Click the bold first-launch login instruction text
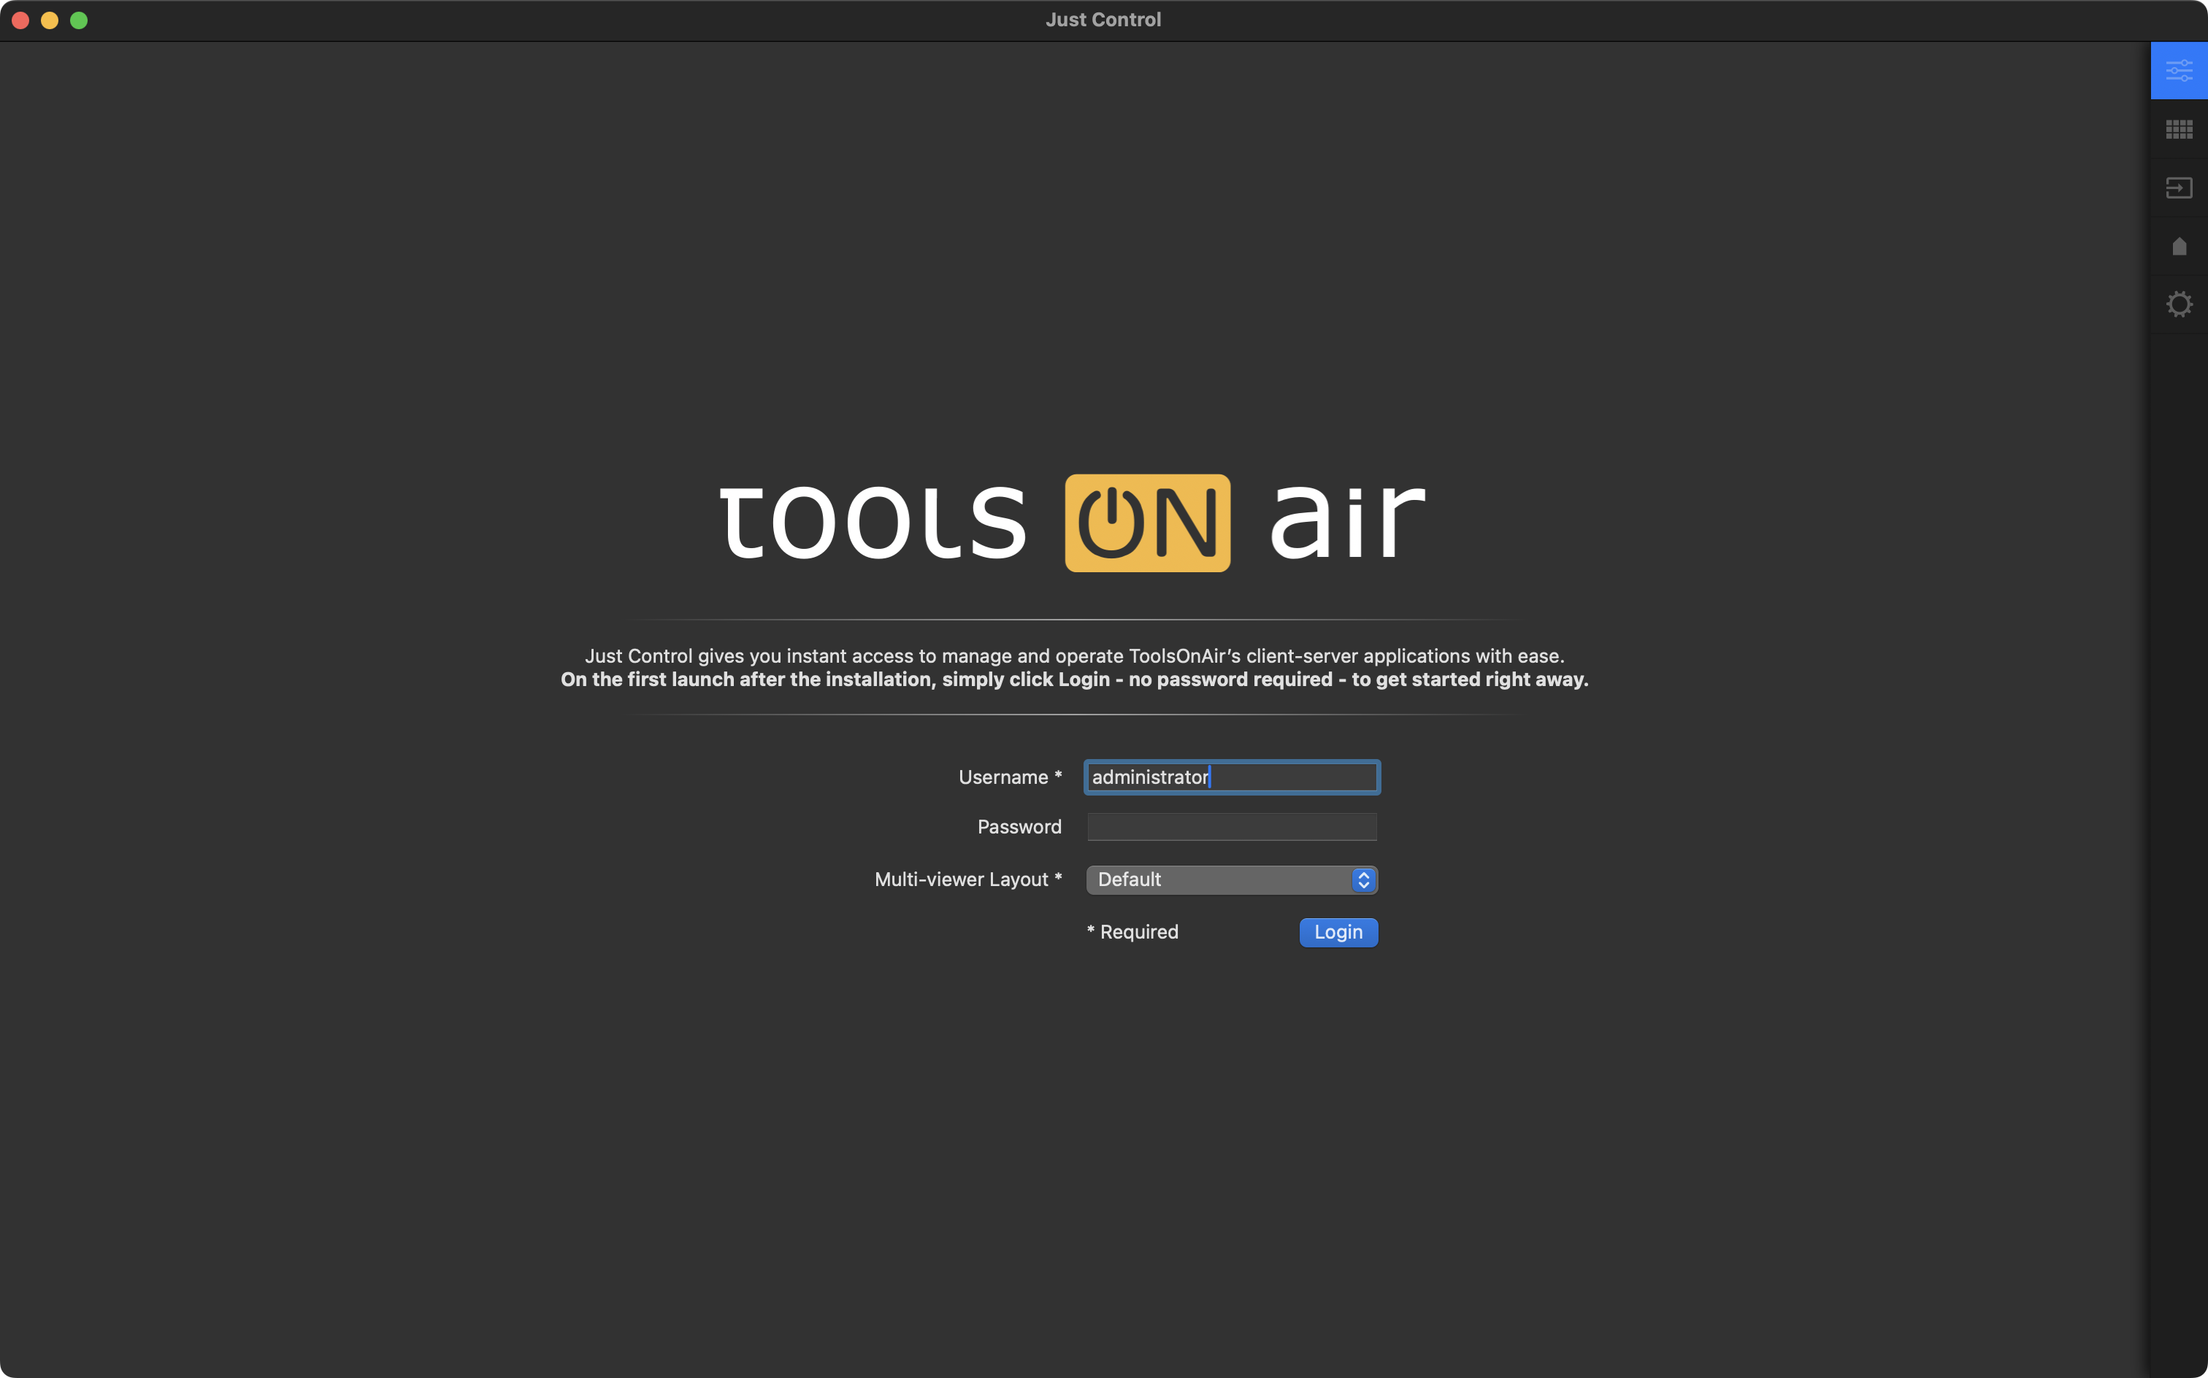 [x=1074, y=680]
